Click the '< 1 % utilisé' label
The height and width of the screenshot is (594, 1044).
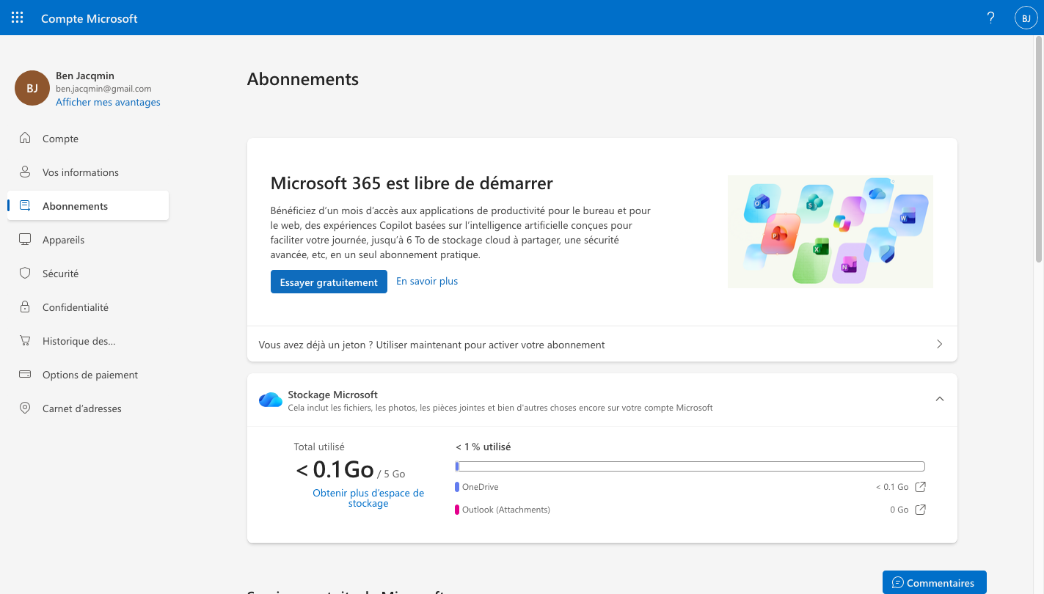coord(483,447)
